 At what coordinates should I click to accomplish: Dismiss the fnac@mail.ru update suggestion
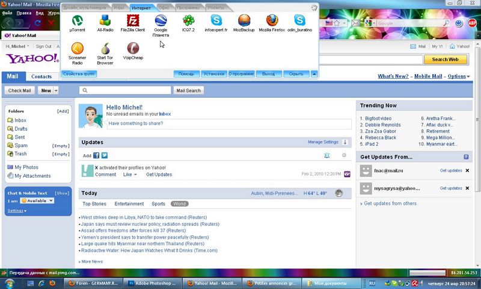467,170
